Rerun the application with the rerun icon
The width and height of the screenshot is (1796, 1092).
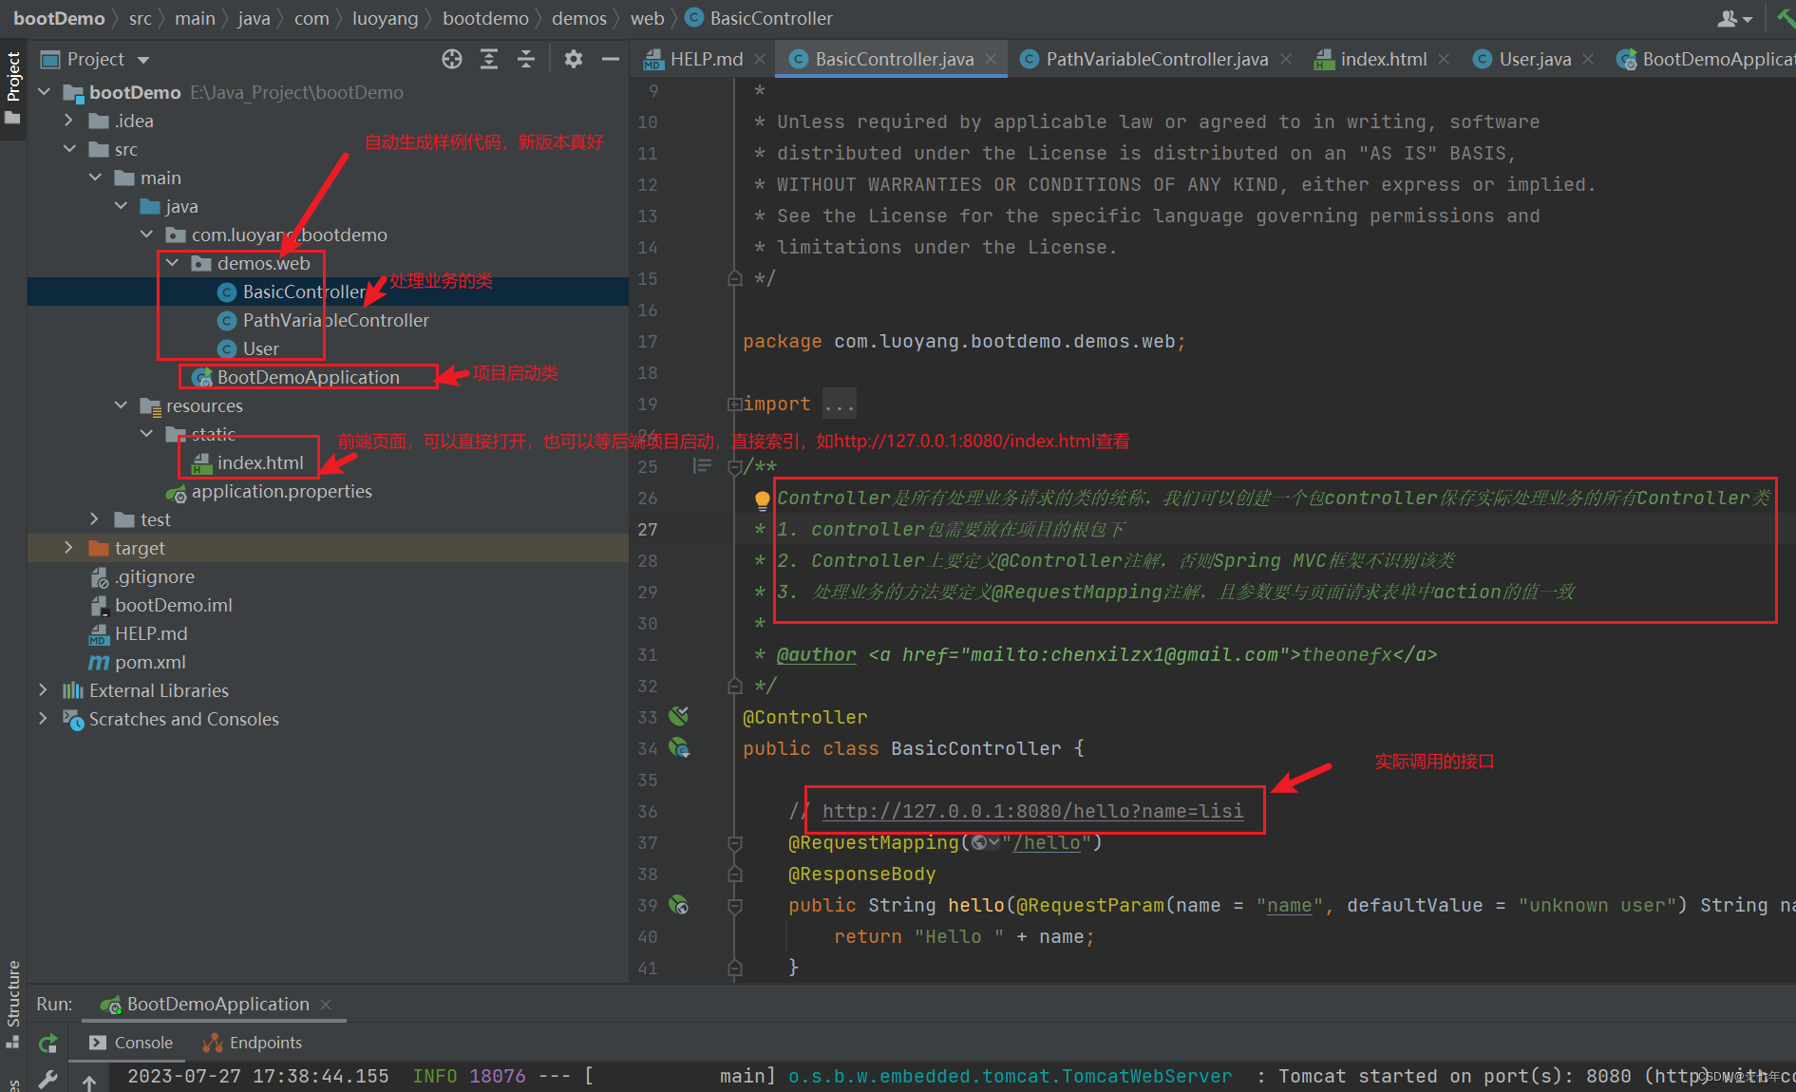tap(48, 1044)
